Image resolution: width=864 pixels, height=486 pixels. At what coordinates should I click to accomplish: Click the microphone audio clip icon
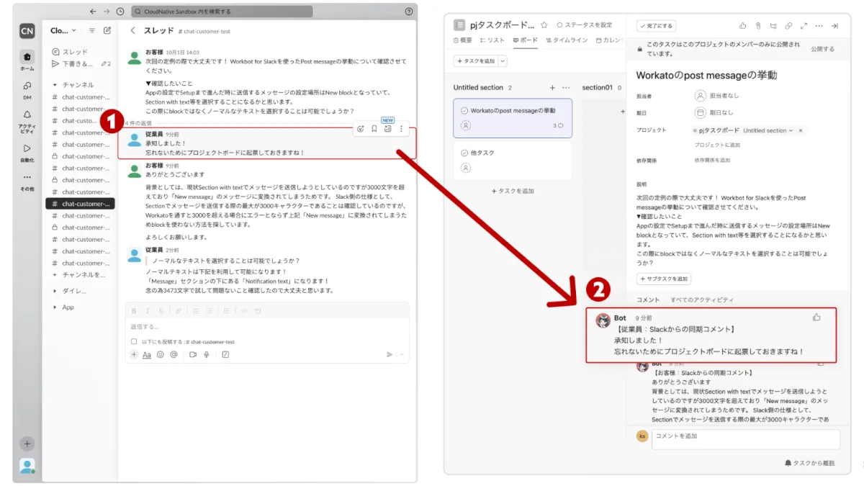point(207,354)
